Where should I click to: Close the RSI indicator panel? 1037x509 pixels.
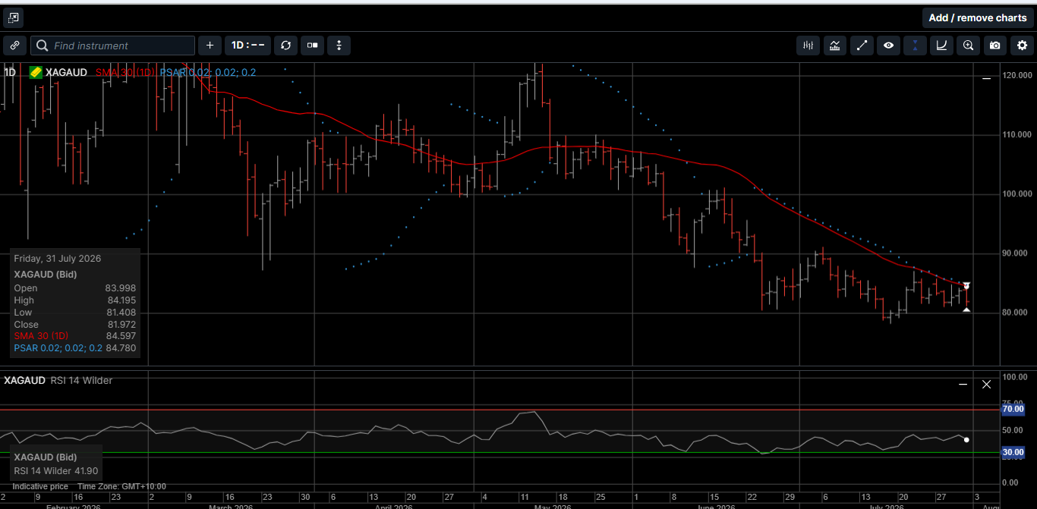[x=986, y=385]
